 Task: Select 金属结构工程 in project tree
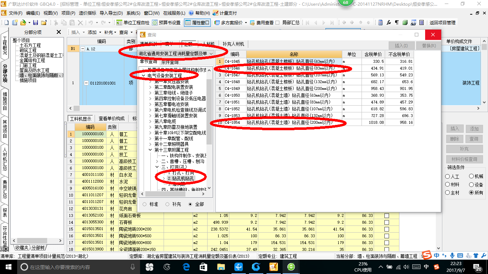[x=32, y=60]
